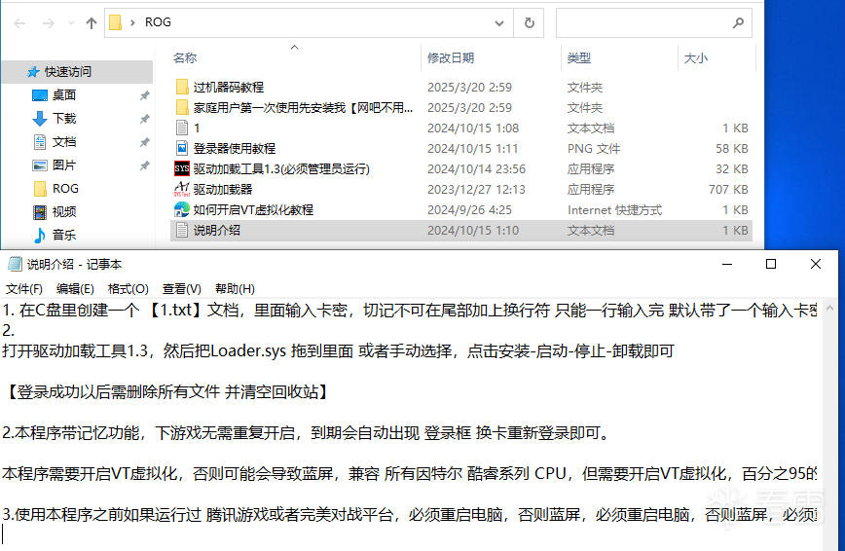Click the Notepad icon in title bar
This screenshot has width=845, height=551.
pyautogui.click(x=15, y=264)
